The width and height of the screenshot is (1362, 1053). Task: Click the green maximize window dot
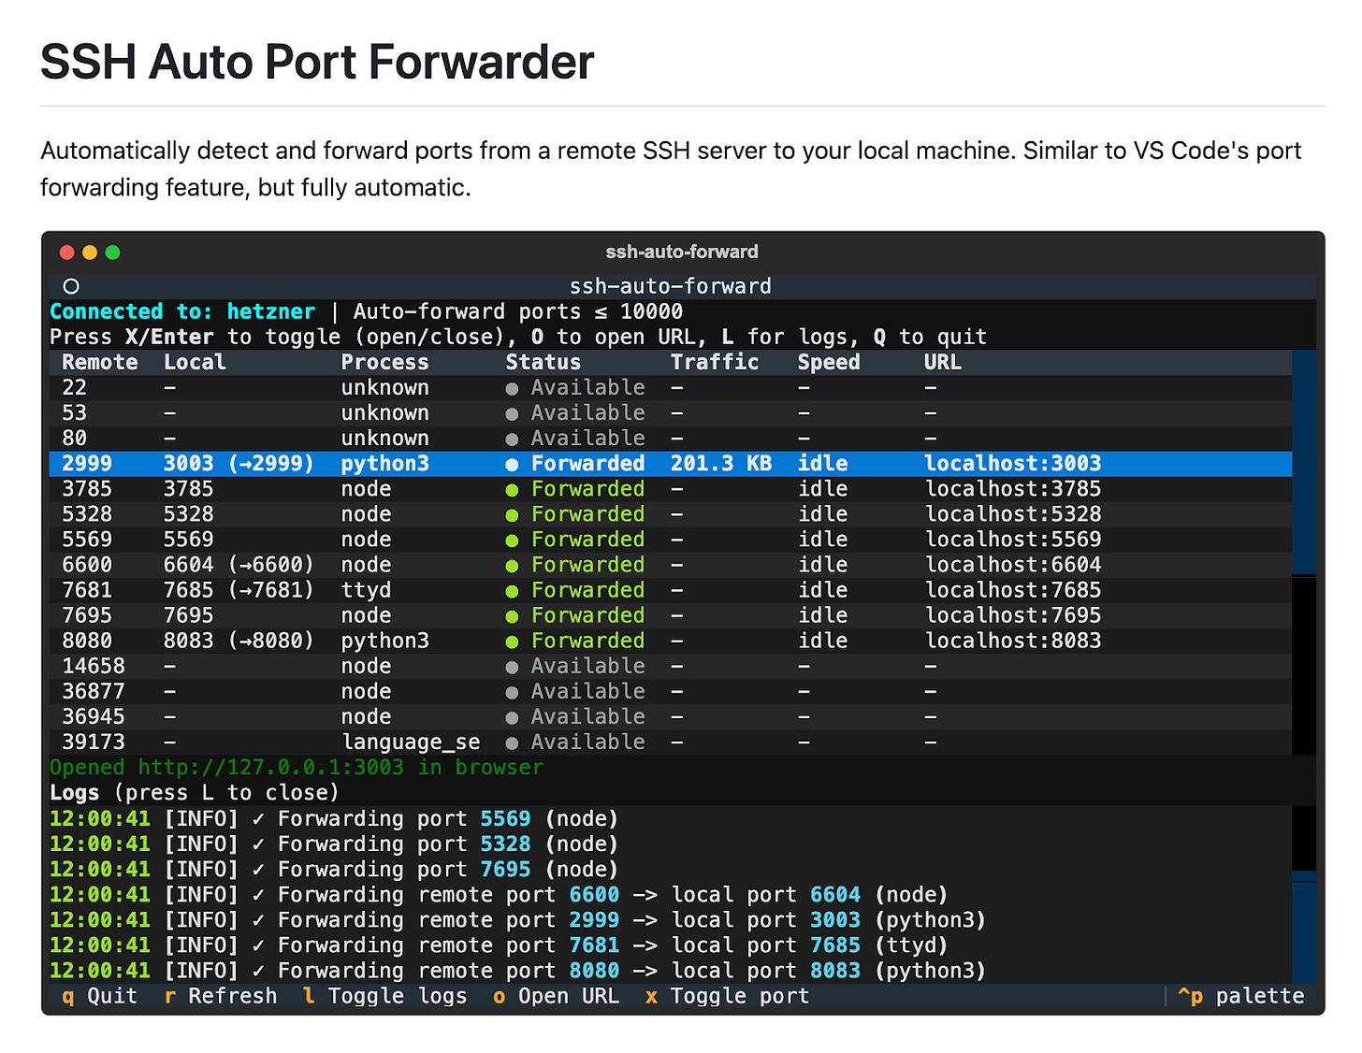pos(112,252)
